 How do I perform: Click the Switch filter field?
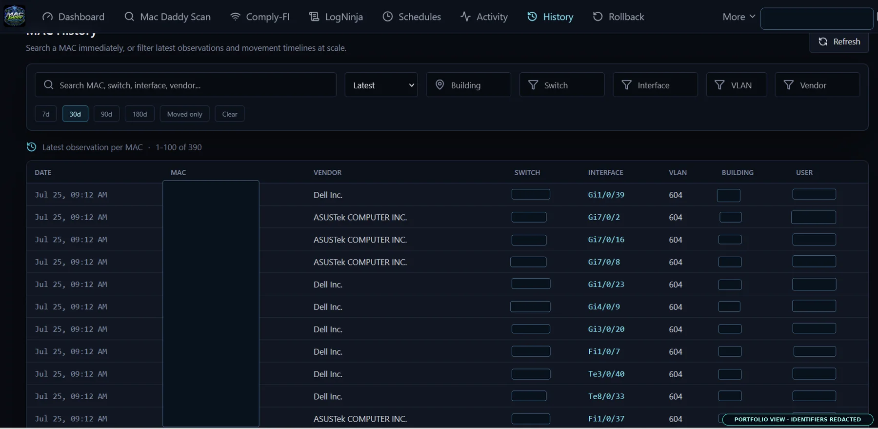562,85
